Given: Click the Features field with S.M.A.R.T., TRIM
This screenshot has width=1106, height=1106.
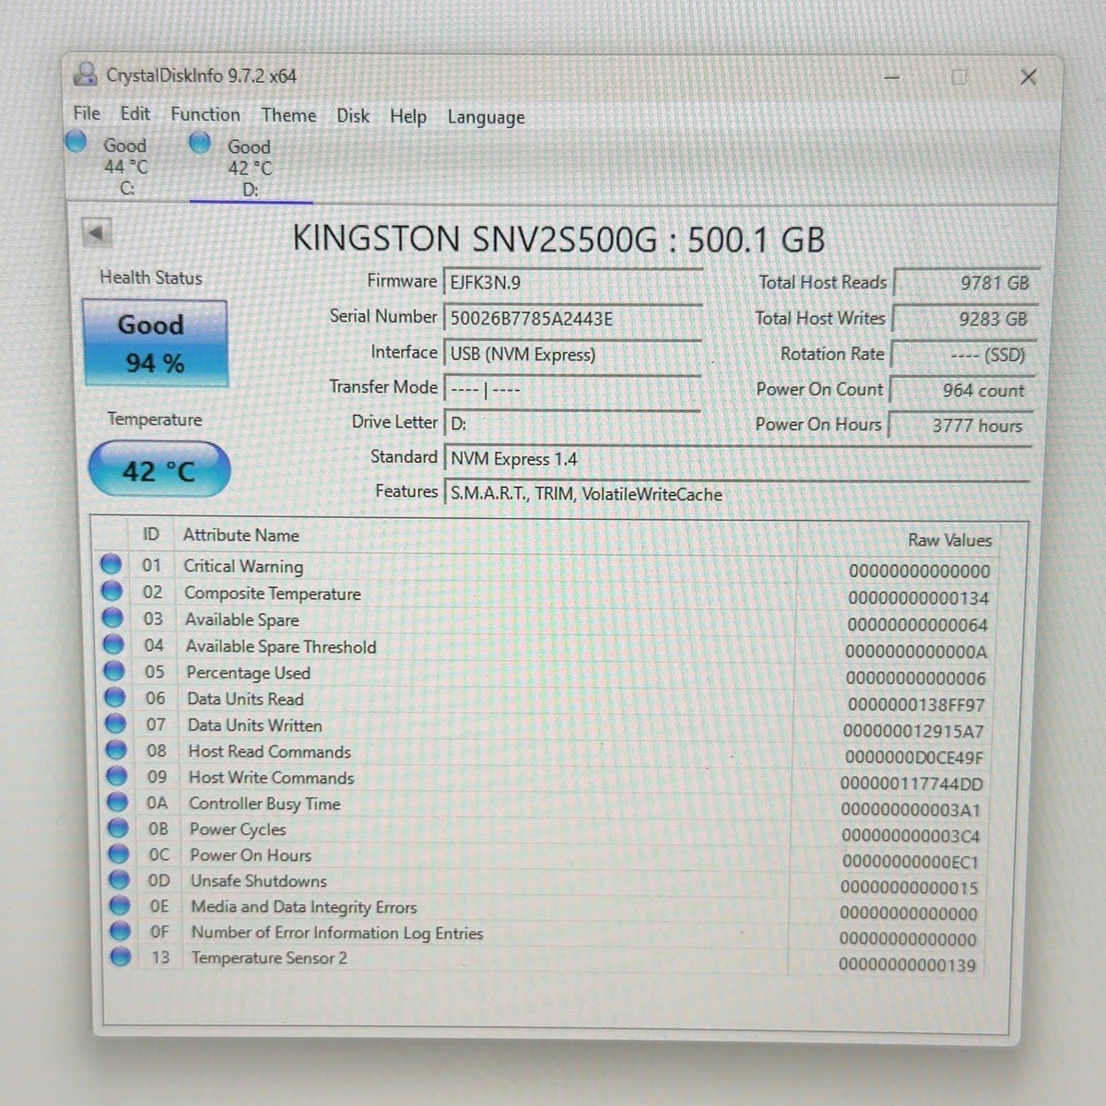Looking at the screenshot, I should [x=737, y=494].
